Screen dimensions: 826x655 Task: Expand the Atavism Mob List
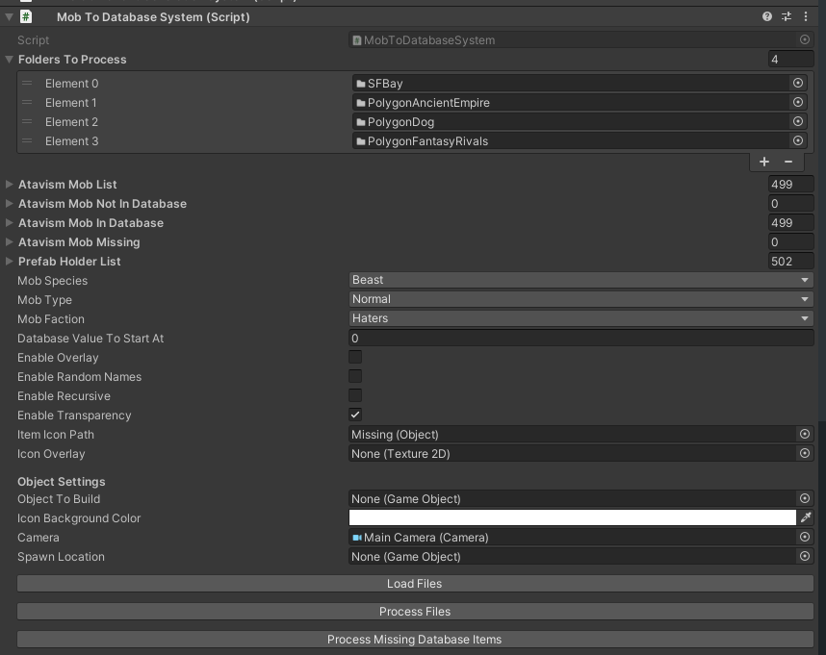coord(9,184)
